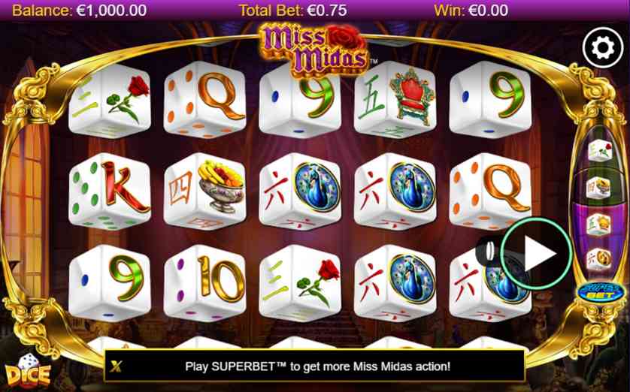The height and width of the screenshot is (392, 630).
Task: Click the fruit bowl dice symbol
Action: tap(205, 191)
